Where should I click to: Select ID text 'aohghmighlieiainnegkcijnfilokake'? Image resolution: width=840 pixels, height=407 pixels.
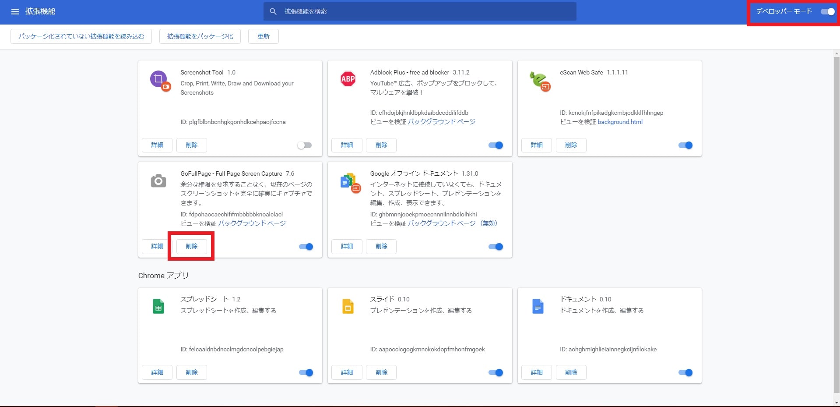coord(612,349)
